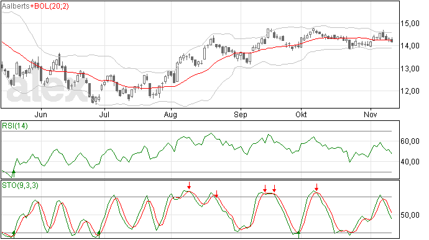Click the green buy arrow in RSI panel
This screenshot has width=429, height=240.
click(14, 174)
